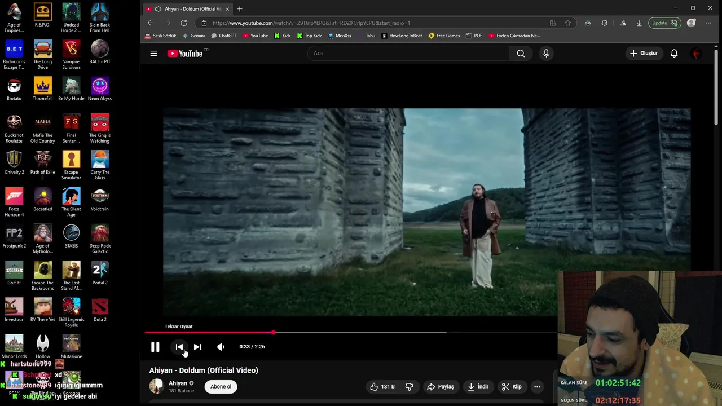
Task: Click the 'Paylaş' share button
Action: [441, 386]
